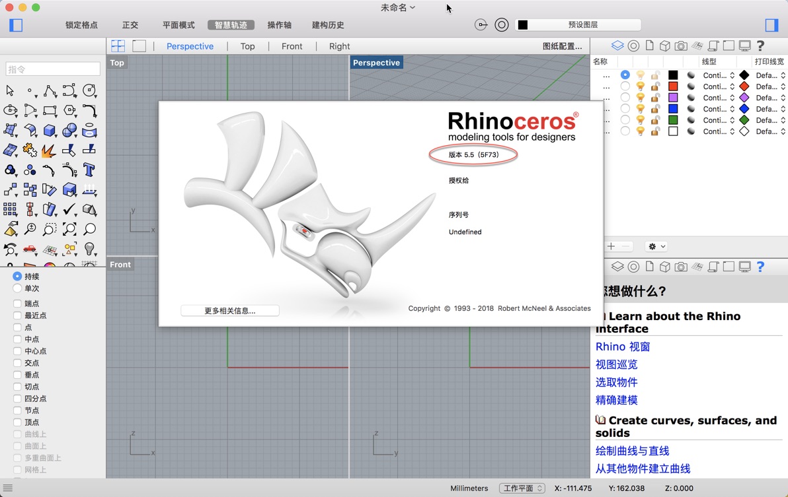Select the Boolean union spheres tool
The width and height of the screenshot is (788, 497).
[69, 131]
